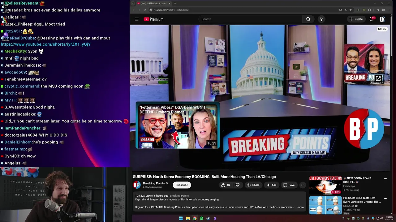Open Chrome three-dot menu

pyautogui.click(x=389, y=10)
